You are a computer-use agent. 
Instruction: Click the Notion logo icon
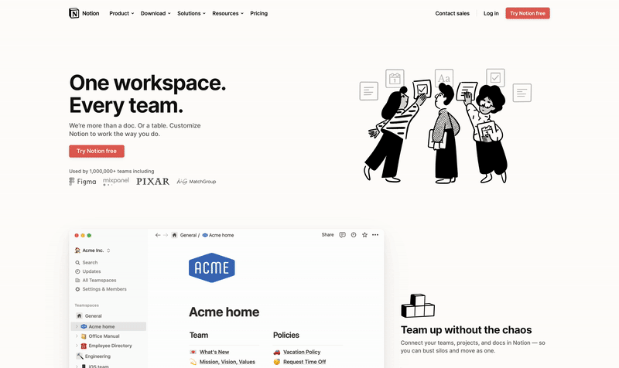coord(74,13)
